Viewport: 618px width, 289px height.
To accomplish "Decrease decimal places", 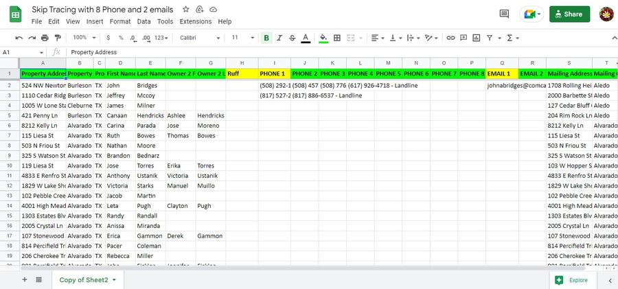I will click(133, 38).
